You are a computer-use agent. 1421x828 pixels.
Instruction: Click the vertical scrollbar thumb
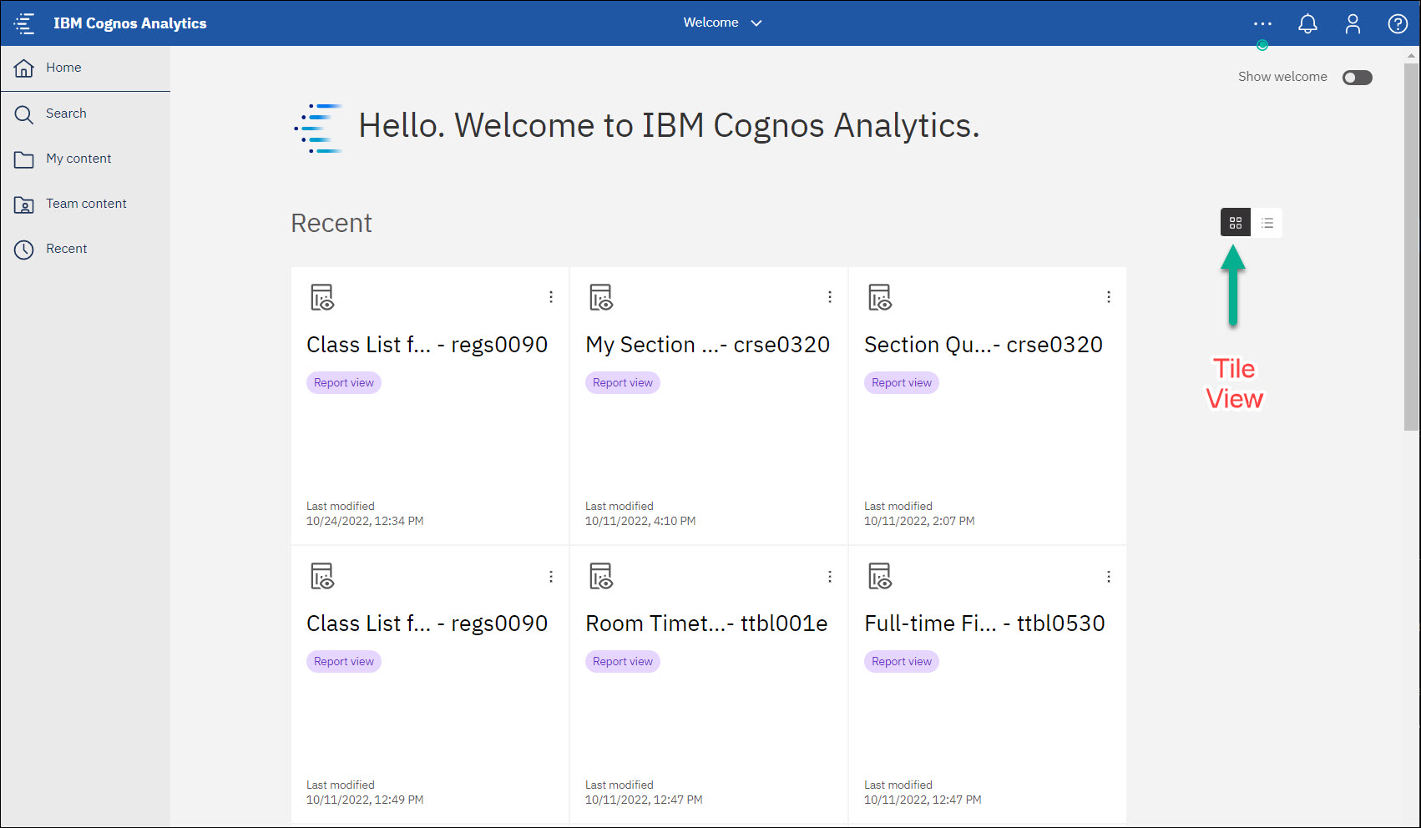pos(1411,247)
